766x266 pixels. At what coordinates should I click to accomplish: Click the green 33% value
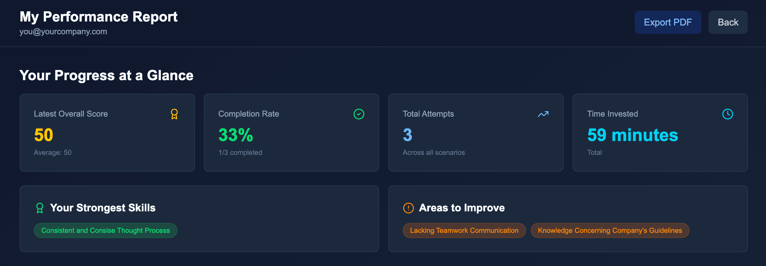click(x=236, y=135)
